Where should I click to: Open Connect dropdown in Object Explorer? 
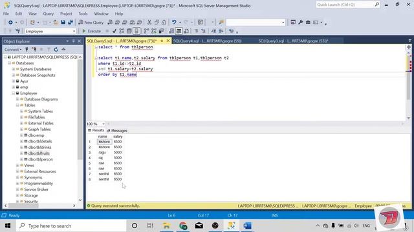(13, 50)
